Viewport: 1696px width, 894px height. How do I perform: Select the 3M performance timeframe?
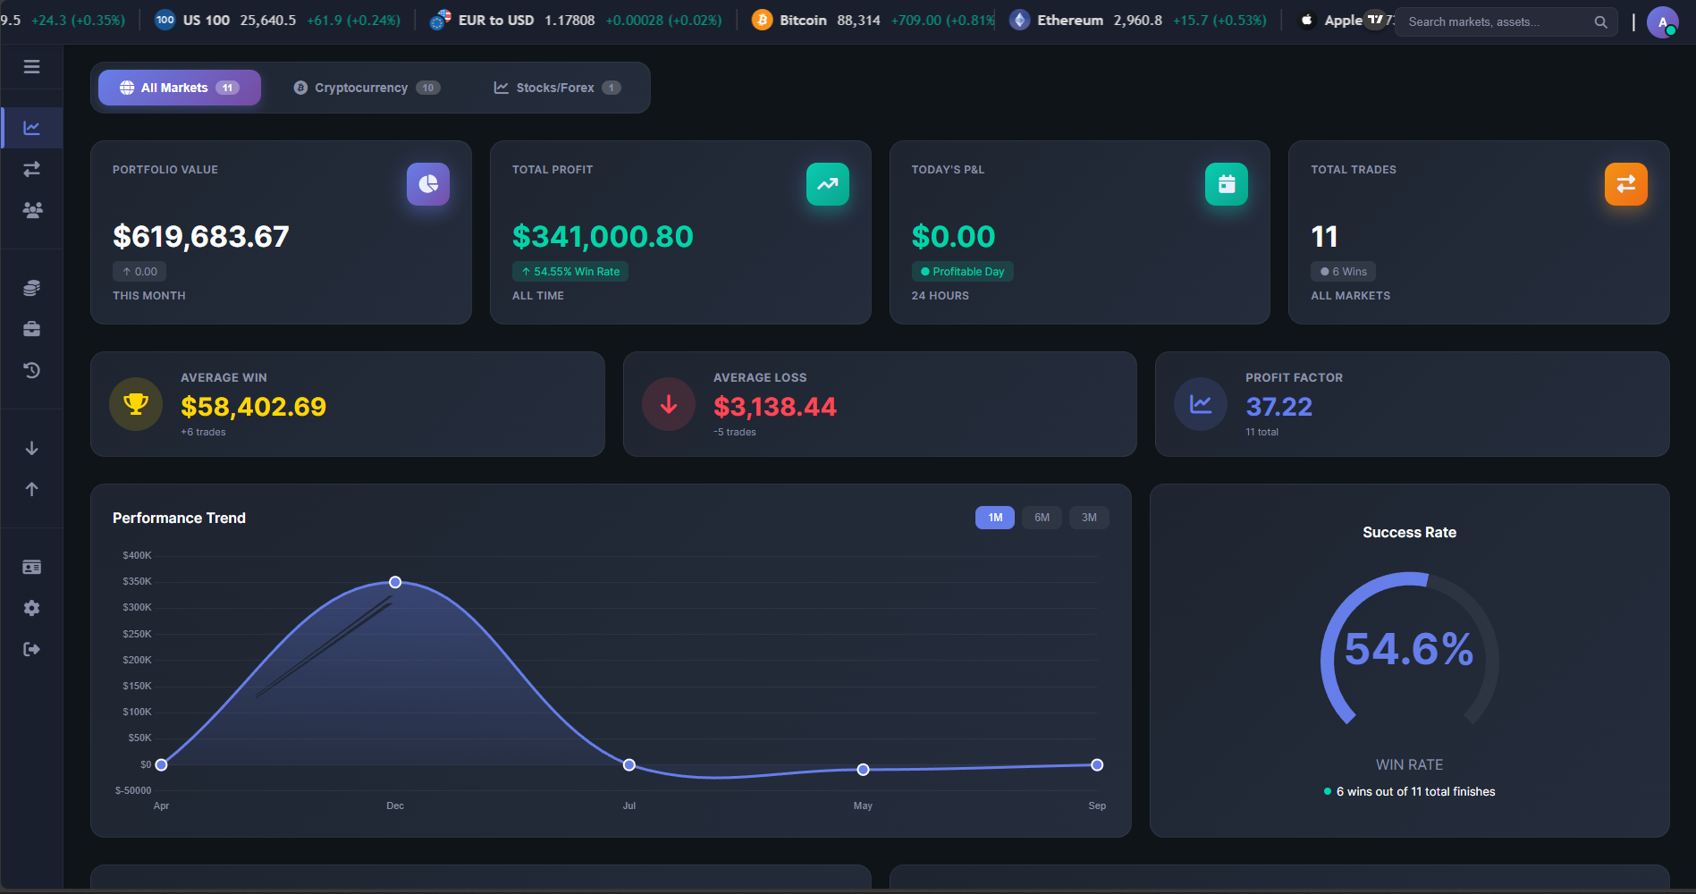pyautogui.click(x=1088, y=517)
